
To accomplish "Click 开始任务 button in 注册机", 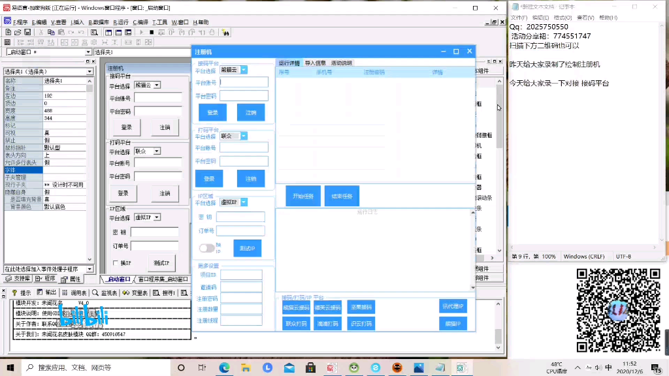I will pos(303,196).
